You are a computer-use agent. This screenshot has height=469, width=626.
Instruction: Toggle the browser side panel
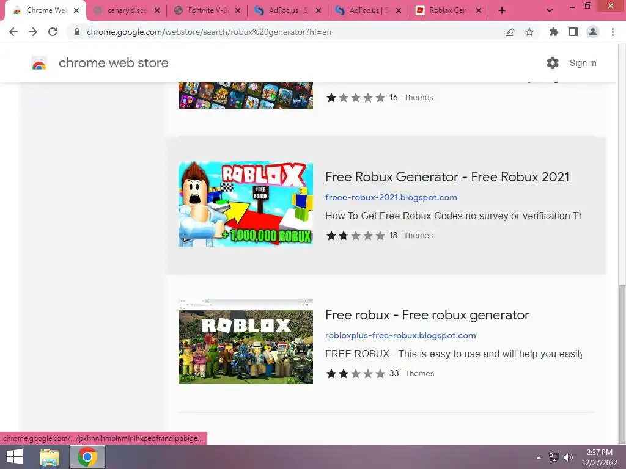click(573, 32)
